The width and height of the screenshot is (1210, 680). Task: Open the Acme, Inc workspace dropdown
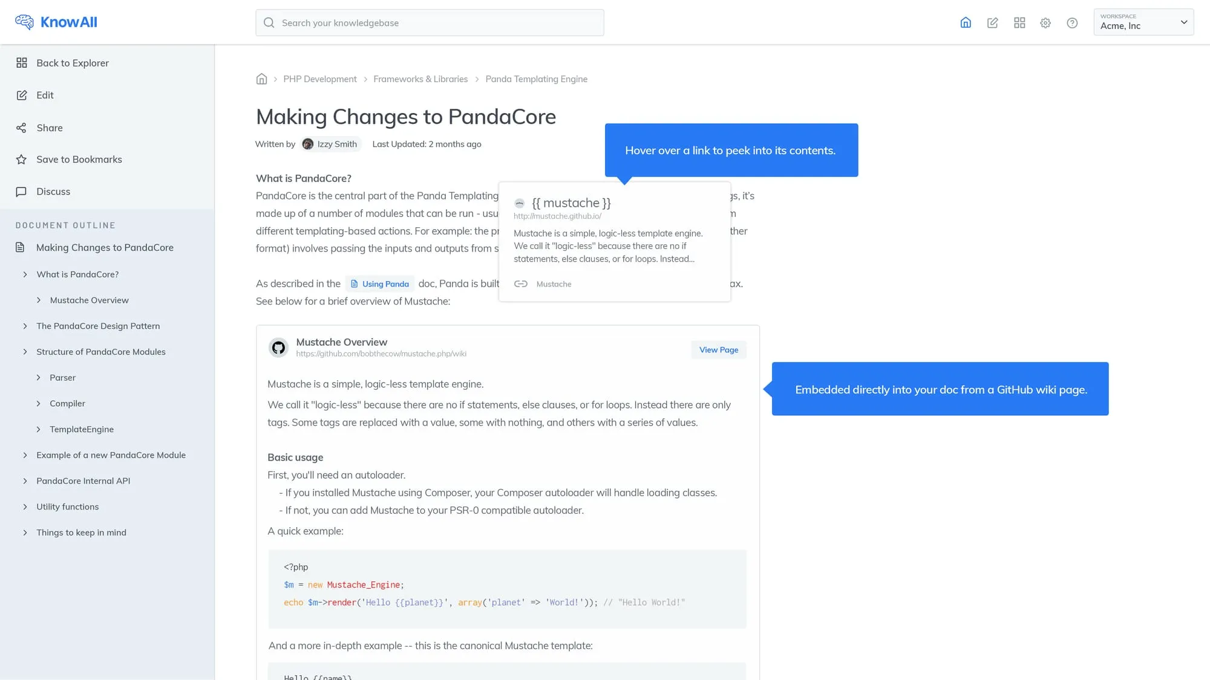(1143, 22)
